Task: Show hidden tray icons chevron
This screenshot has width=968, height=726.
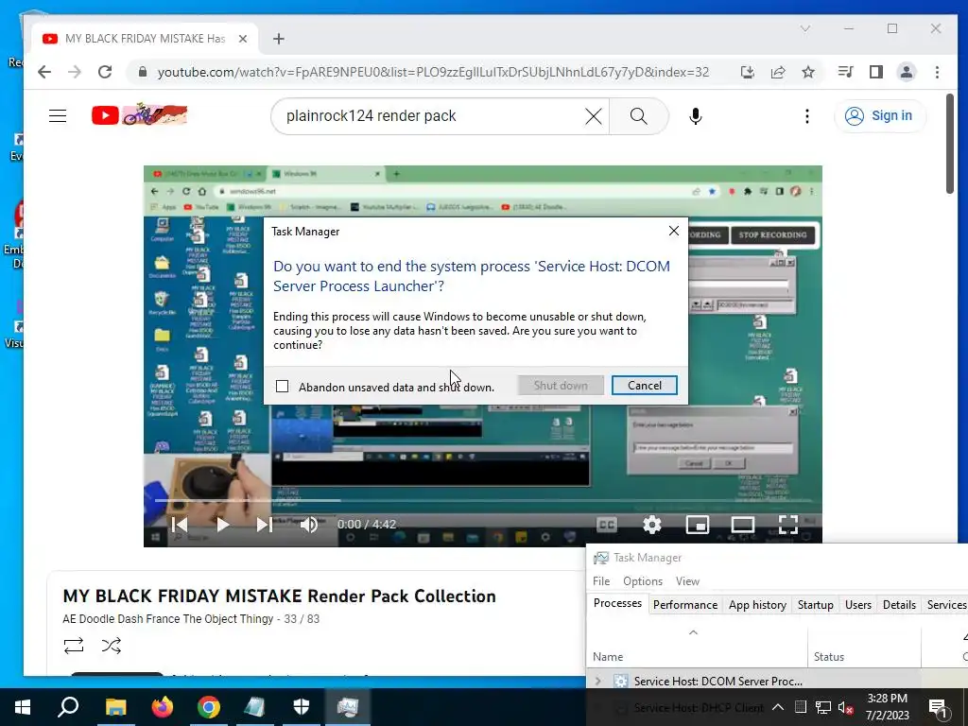Action: tap(778, 707)
